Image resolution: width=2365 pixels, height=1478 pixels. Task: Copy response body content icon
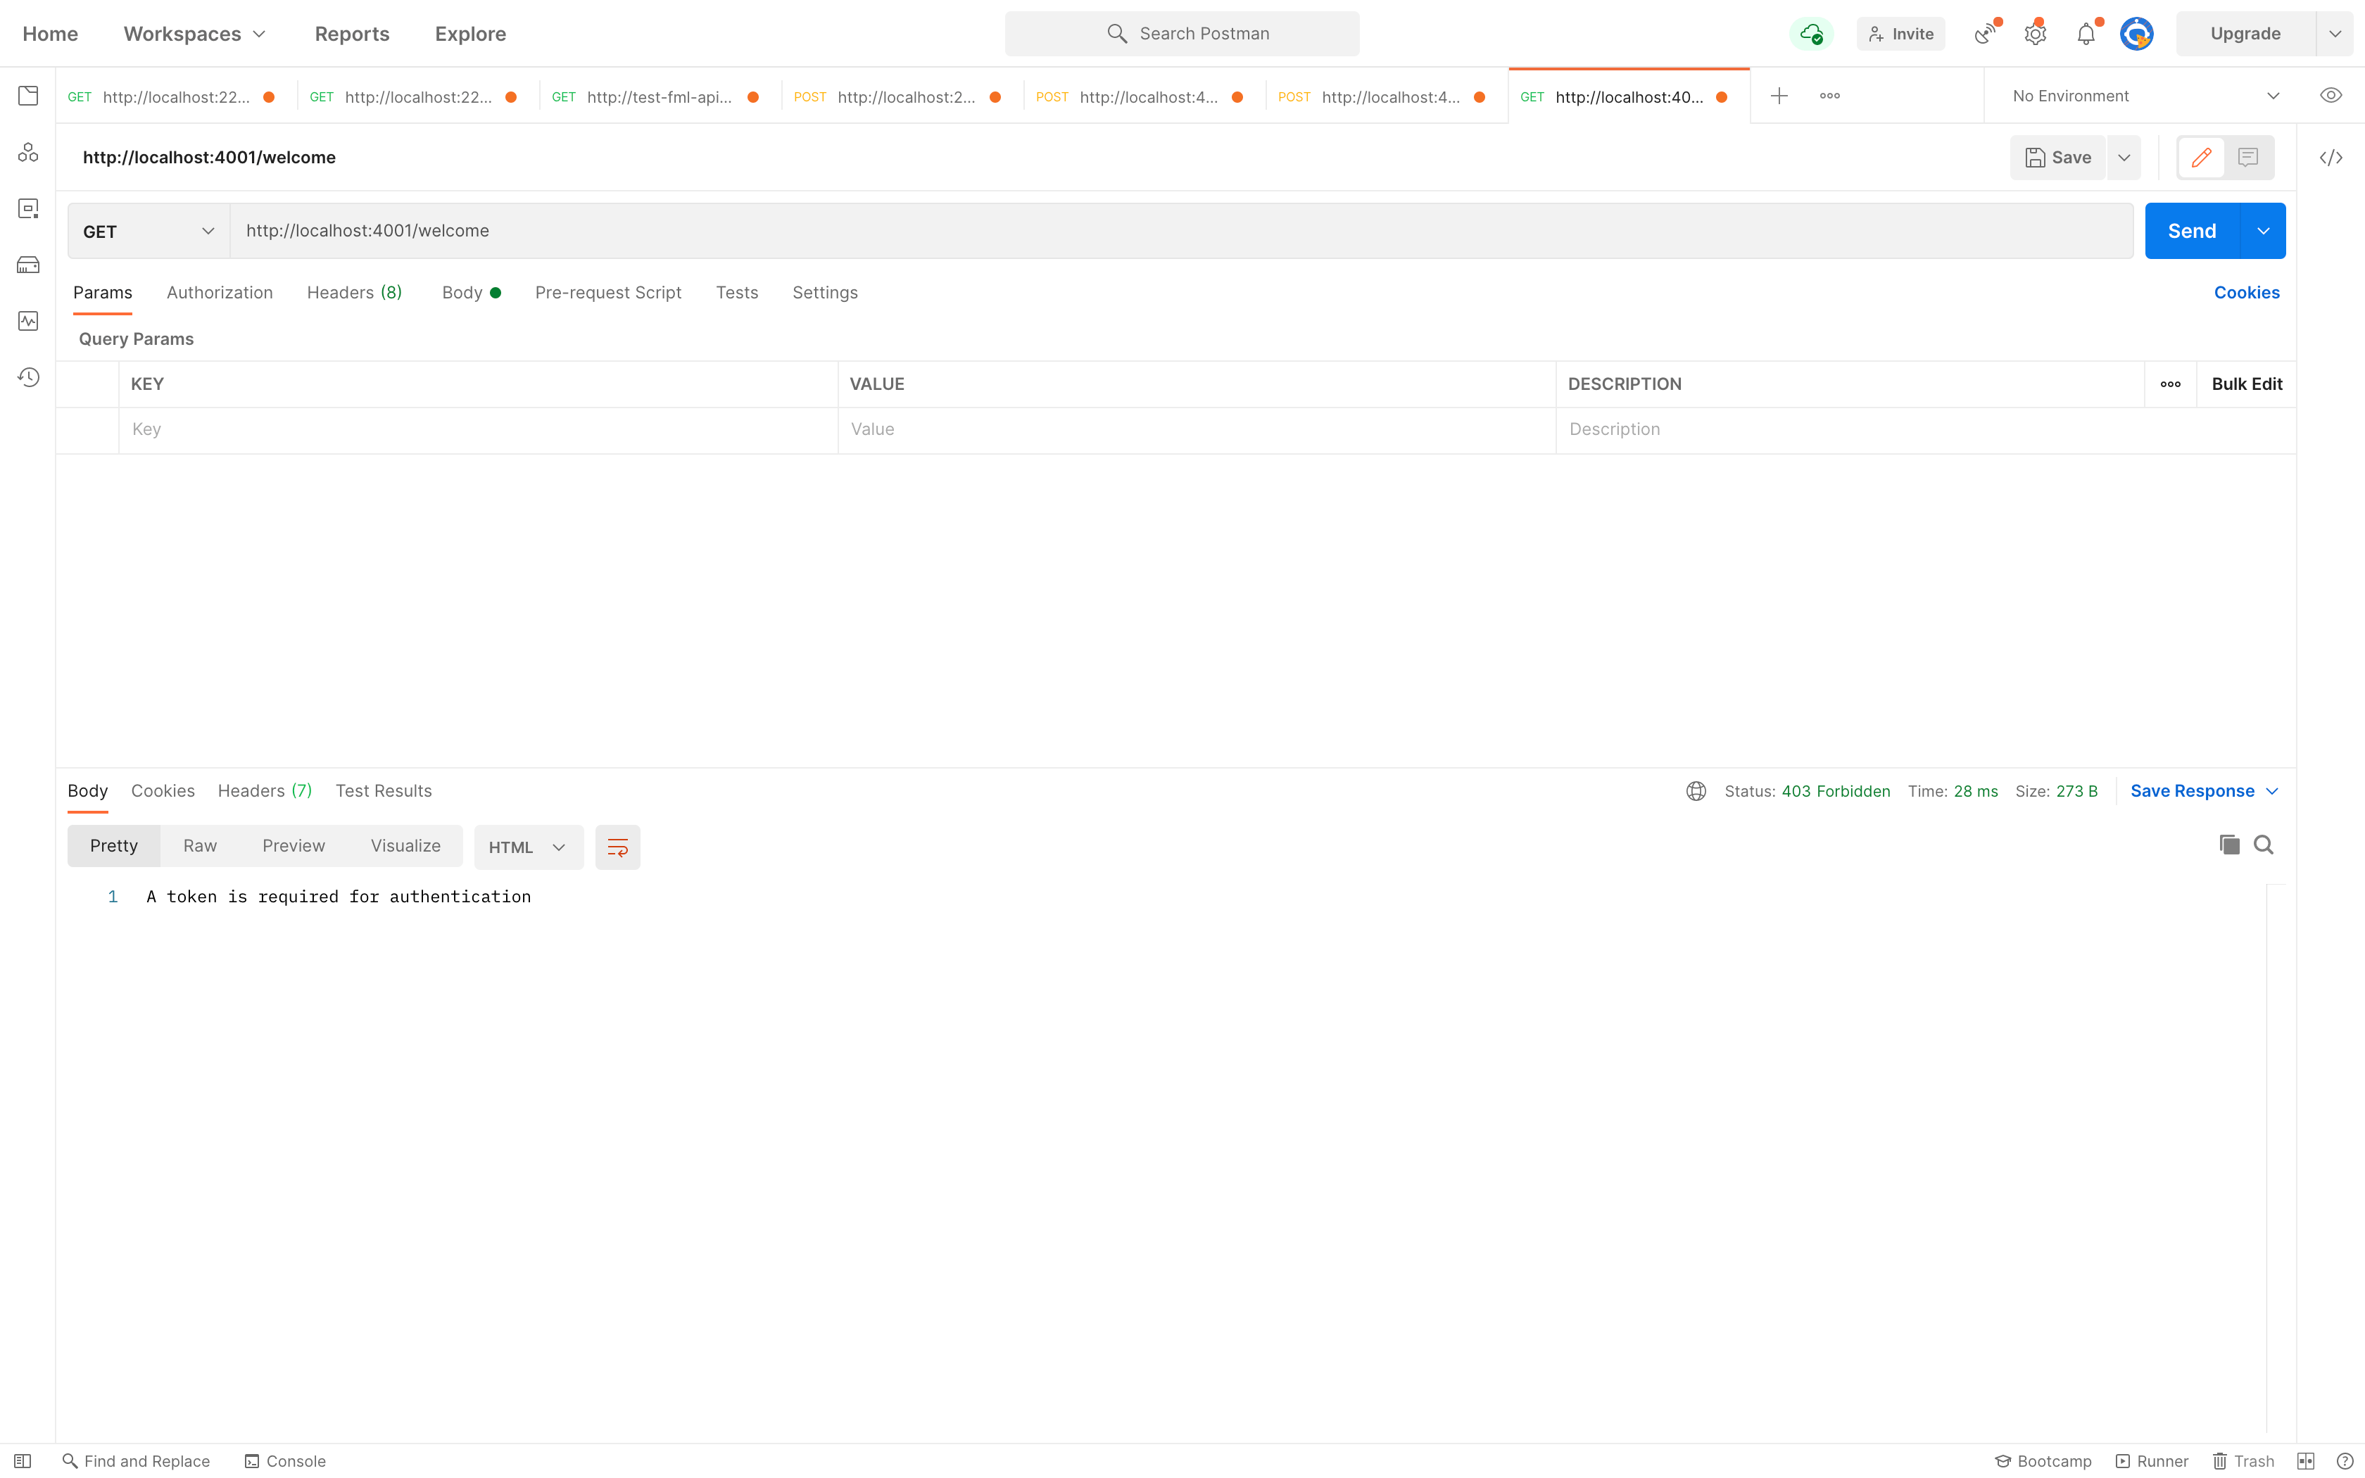coord(2231,845)
